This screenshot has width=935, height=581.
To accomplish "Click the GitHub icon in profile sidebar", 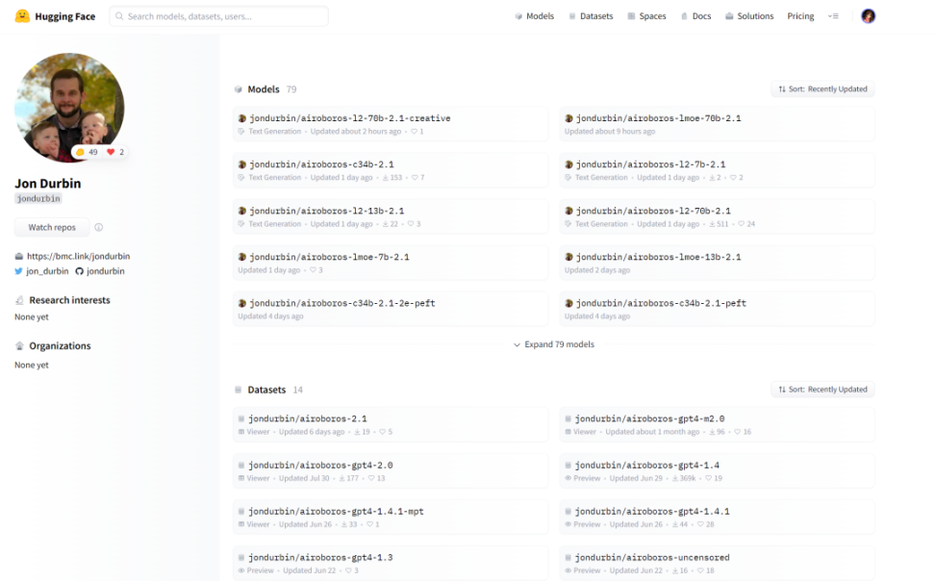I will pos(79,271).
